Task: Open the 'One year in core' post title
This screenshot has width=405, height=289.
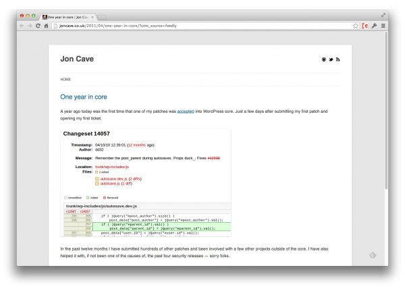Action: 84,97
